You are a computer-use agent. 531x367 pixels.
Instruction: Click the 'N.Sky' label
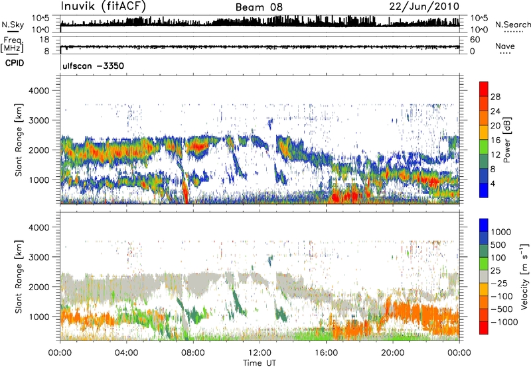[13, 25]
